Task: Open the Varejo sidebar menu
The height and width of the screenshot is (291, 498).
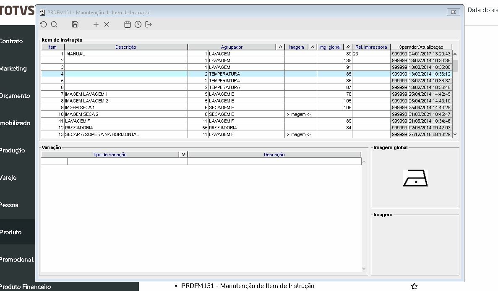Action: click(8, 178)
